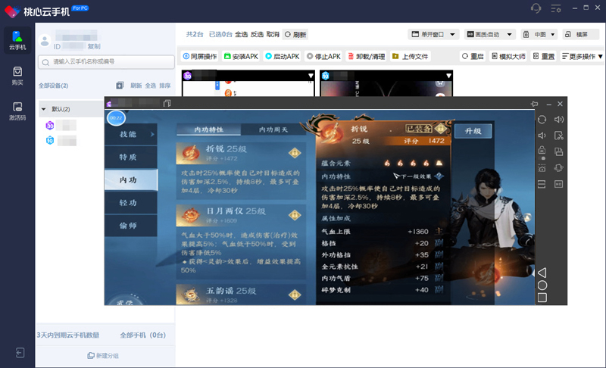Open the 激活码 activation code section
The height and width of the screenshot is (368, 606).
click(x=17, y=111)
